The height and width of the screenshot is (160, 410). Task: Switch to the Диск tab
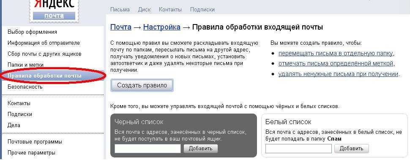tap(144, 10)
